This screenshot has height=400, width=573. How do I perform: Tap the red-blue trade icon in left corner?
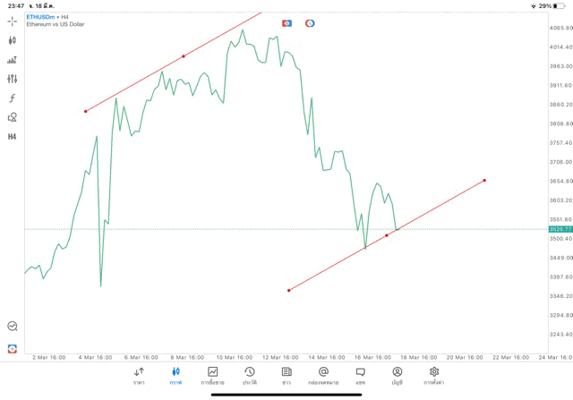(13, 348)
